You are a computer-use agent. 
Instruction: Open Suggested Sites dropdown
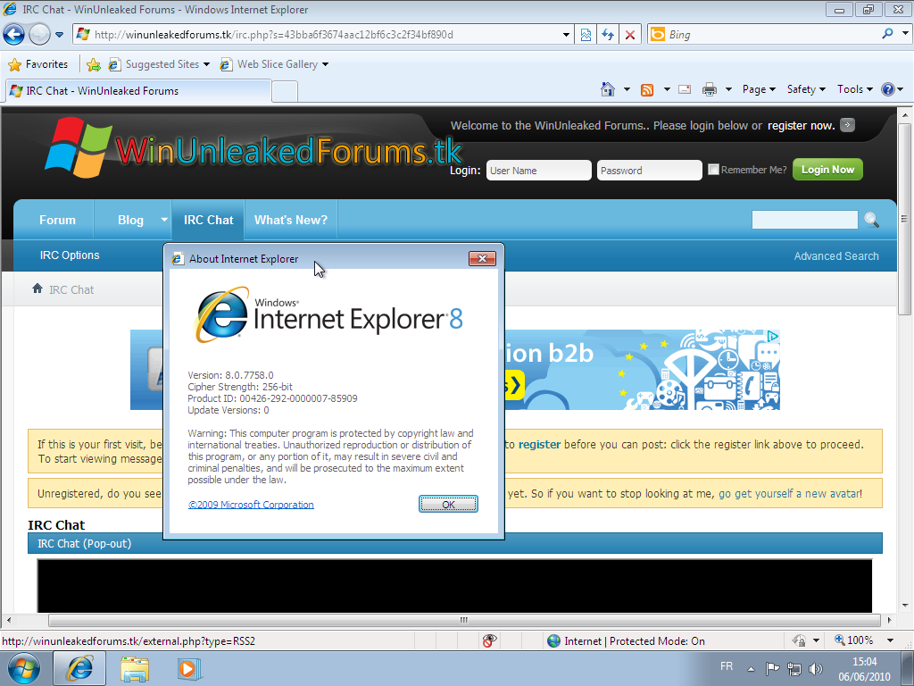159,64
